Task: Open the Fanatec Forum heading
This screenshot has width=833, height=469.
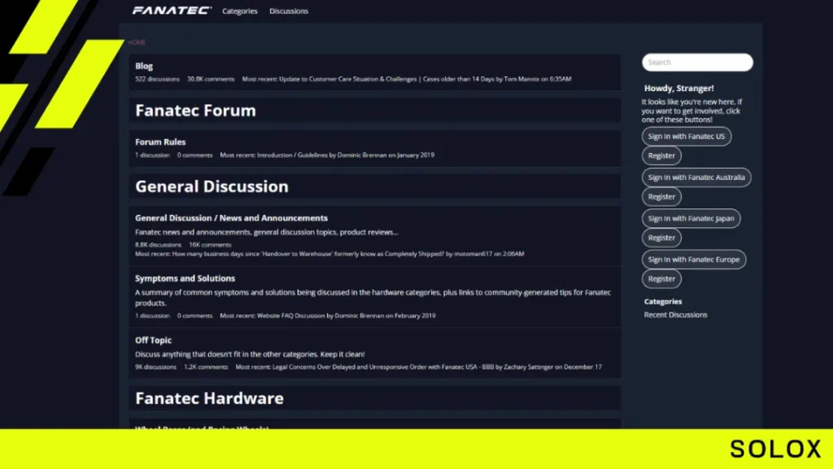Action: click(x=195, y=110)
